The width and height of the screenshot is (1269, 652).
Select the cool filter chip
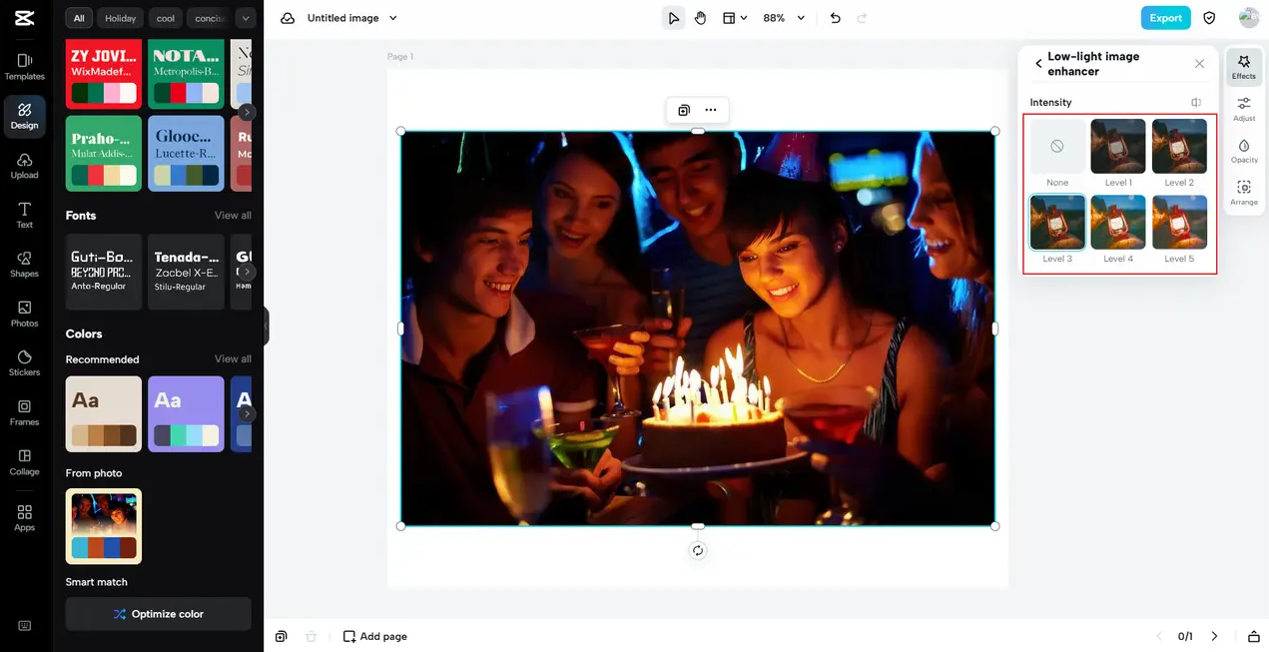click(166, 18)
